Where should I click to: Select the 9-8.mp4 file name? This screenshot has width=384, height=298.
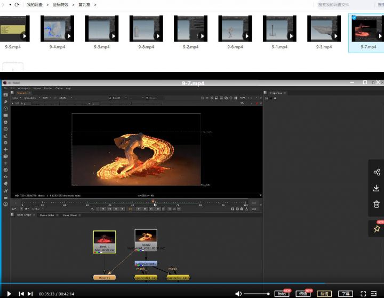pos(146,47)
